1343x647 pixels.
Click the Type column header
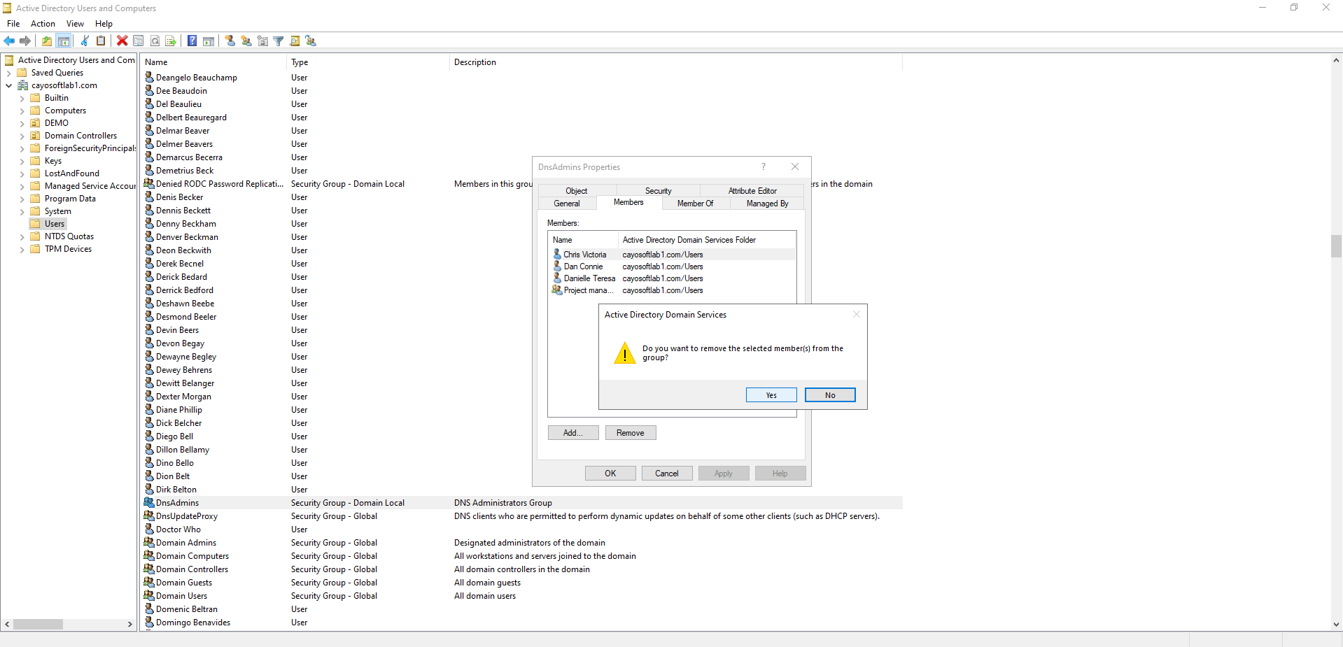pyautogui.click(x=300, y=62)
